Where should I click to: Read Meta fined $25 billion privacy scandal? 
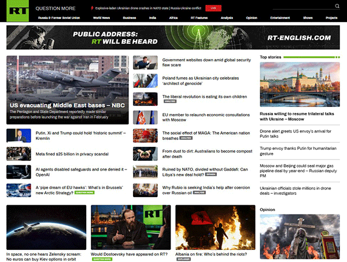[72, 154]
